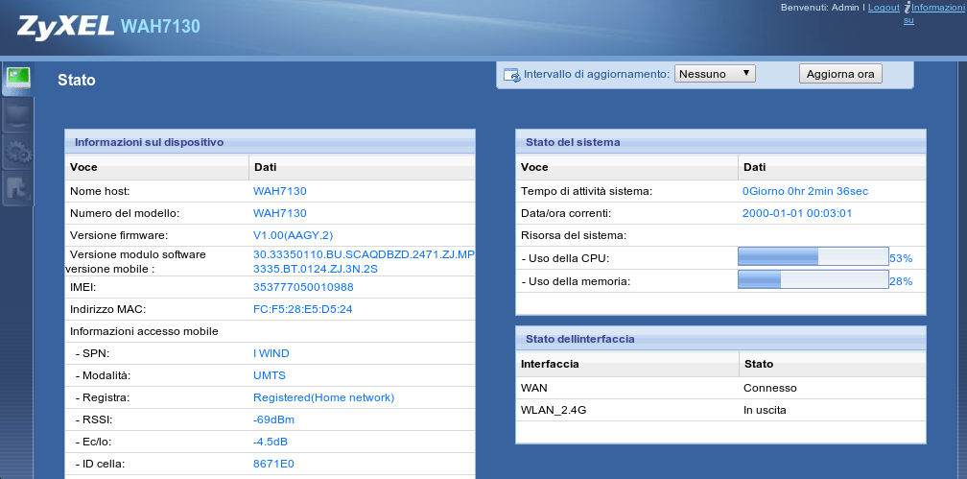Click the CPU usage progress bar
The height and width of the screenshot is (479, 967).
(x=813, y=257)
